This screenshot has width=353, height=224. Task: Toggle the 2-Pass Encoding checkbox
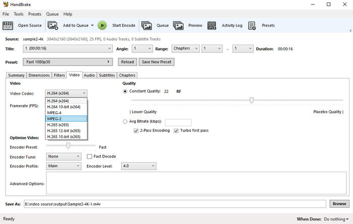pyautogui.click(x=136, y=131)
